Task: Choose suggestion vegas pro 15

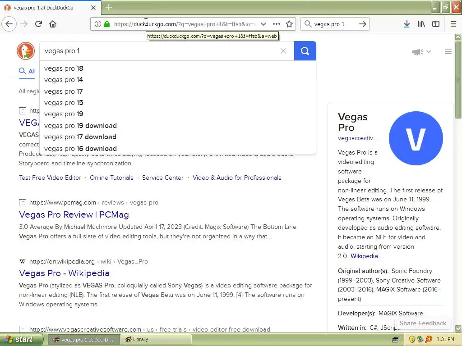Action: click(178, 103)
